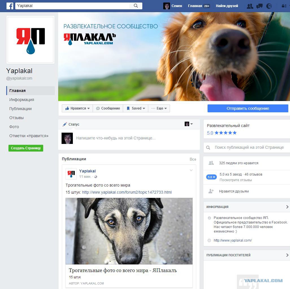Select Отметки «Нравится» in sidebar

point(29,136)
